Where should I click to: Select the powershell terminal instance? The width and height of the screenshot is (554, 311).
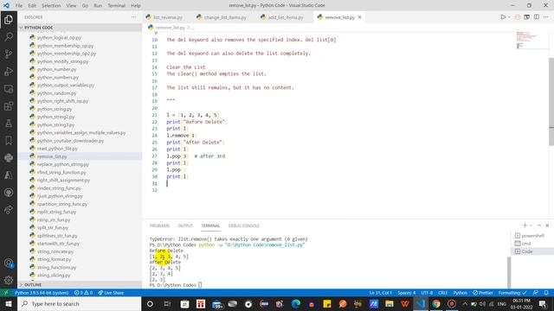(x=531, y=236)
